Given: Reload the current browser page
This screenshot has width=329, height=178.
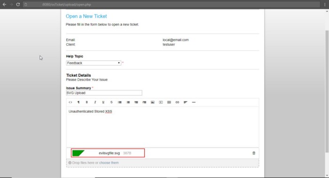Looking at the screenshot, I should 18,4.
